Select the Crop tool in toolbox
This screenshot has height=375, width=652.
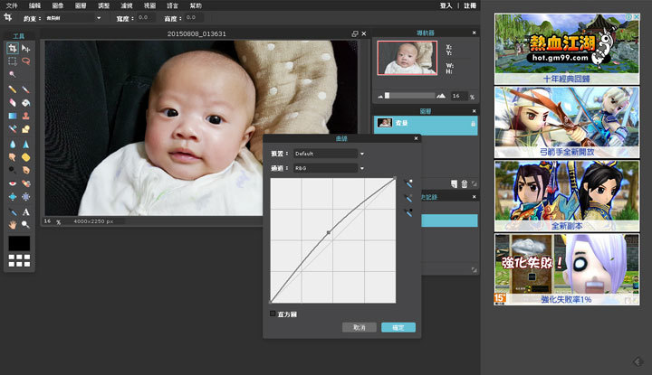point(13,48)
